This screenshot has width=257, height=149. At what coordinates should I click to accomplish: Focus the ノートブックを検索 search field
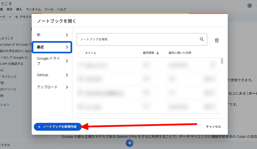pos(138,39)
